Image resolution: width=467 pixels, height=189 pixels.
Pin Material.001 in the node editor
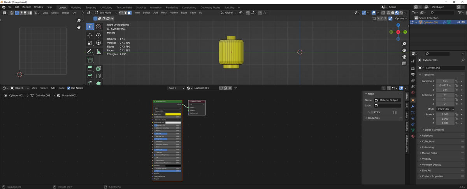coord(235,88)
